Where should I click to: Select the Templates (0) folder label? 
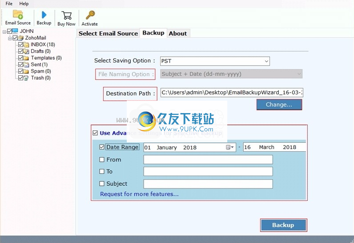[x=46, y=58]
